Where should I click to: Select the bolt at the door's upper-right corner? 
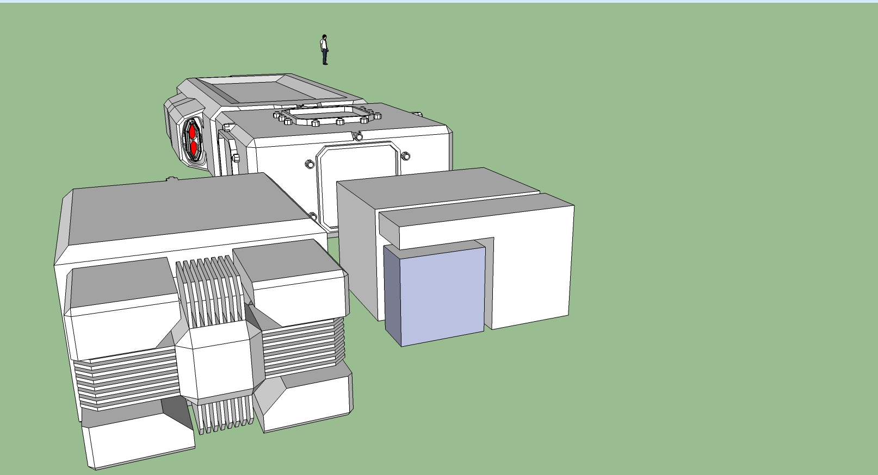point(405,157)
